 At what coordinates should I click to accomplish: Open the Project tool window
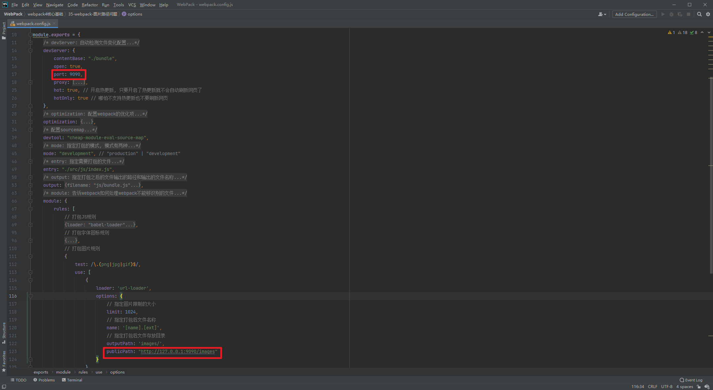point(4,31)
